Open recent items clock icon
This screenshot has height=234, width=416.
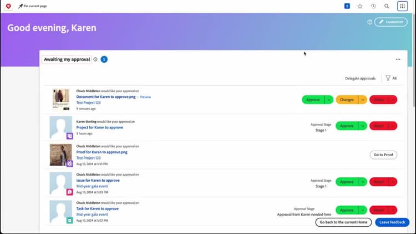click(x=373, y=6)
